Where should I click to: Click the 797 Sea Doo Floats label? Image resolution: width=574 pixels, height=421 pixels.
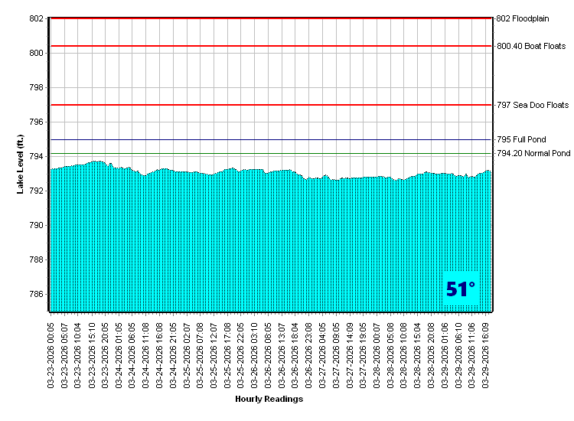click(533, 105)
